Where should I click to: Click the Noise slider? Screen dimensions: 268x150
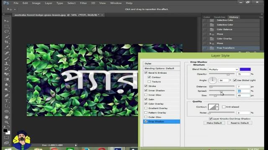(222, 112)
